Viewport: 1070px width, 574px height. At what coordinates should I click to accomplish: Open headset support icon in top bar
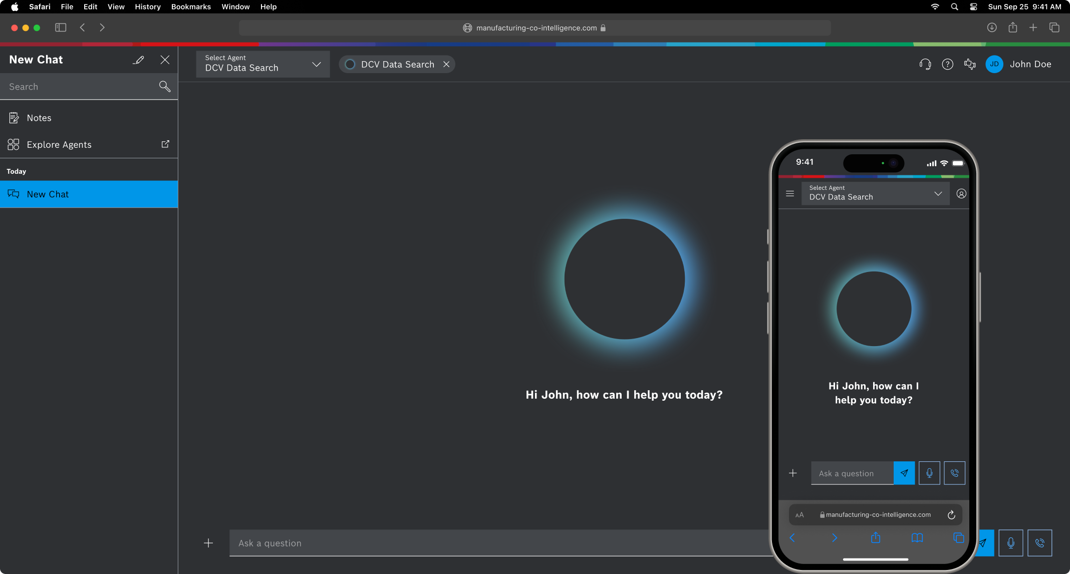coord(925,64)
